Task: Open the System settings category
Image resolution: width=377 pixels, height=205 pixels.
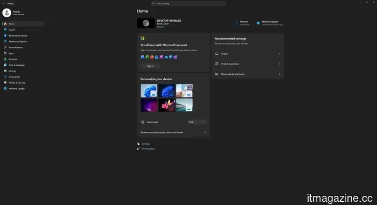Action: [23, 30]
